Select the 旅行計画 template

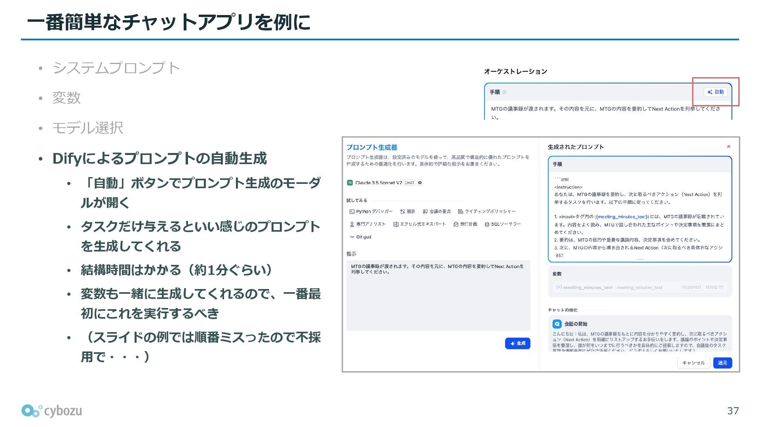[x=465, y=224]
